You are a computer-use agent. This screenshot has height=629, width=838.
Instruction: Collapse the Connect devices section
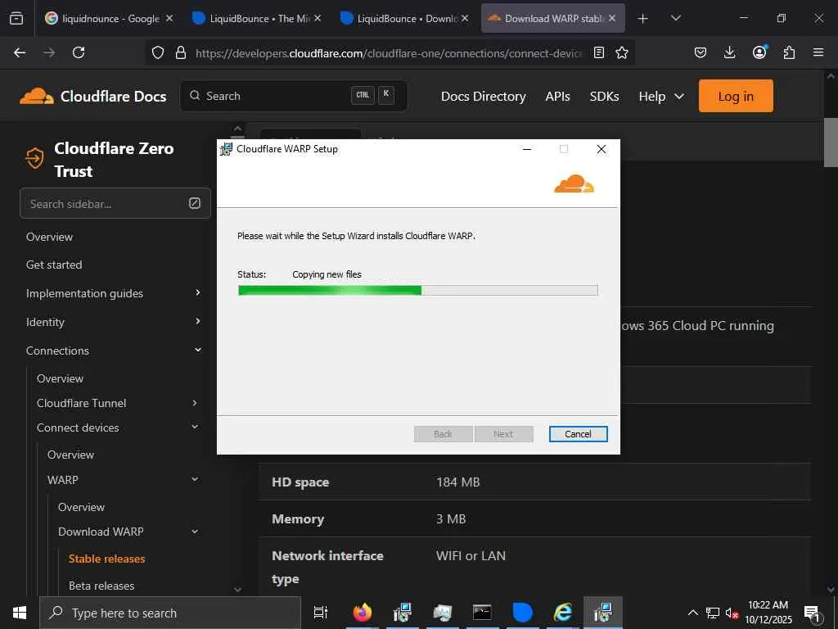pos(195,427)
